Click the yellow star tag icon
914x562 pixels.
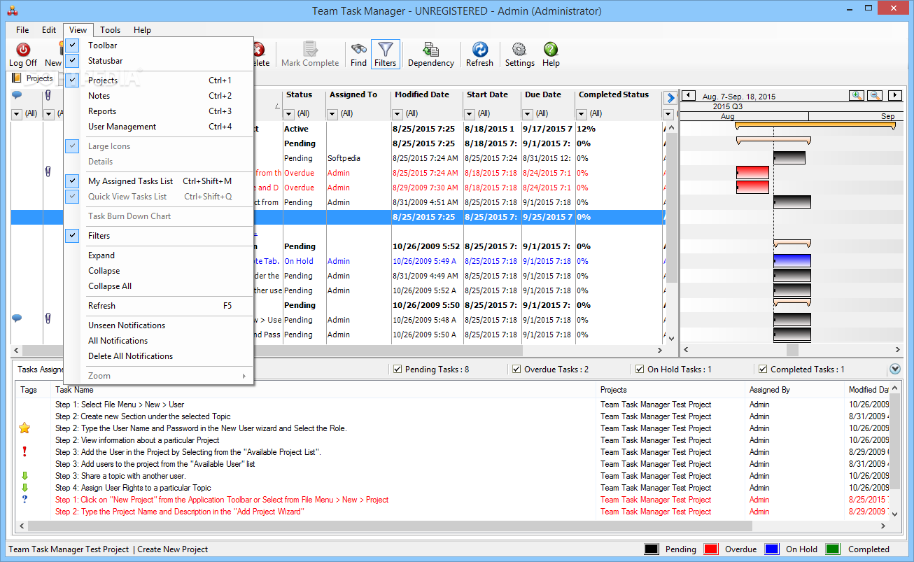[24, 428]
